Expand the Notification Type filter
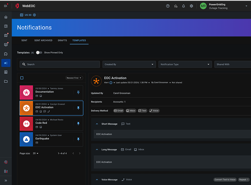The image size is (251, 185). point(185,65)
